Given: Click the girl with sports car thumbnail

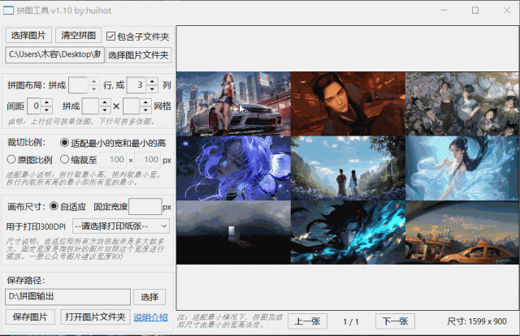Looking at the screenshot, I should 233,104.
